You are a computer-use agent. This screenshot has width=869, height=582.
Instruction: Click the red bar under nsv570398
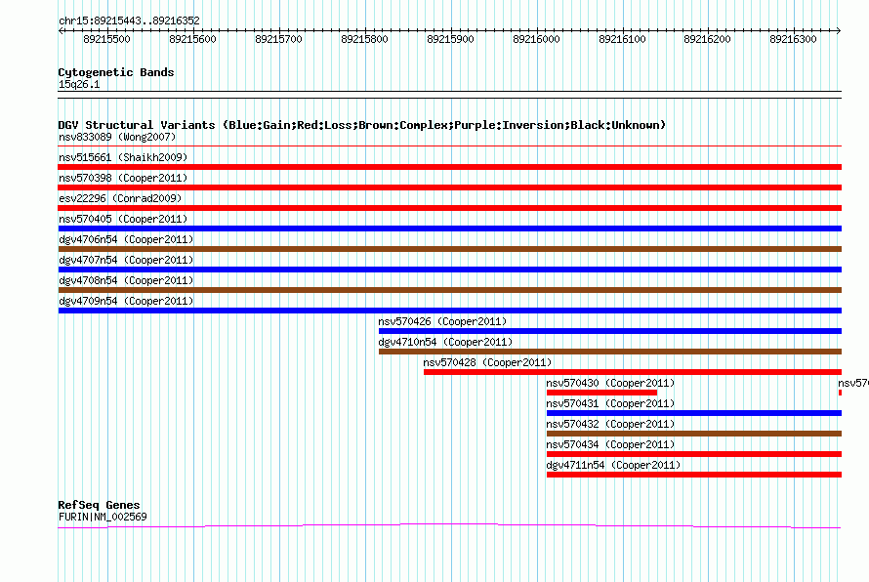(449, 187)
